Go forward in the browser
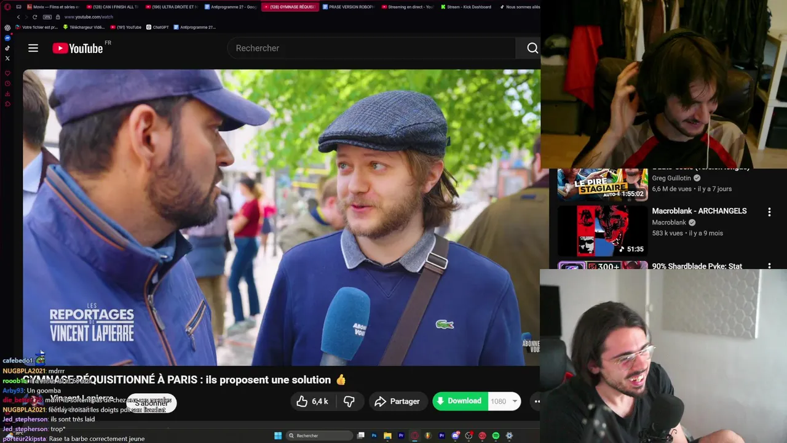Viewport: 787px width, 443px height. pos(26,17)
